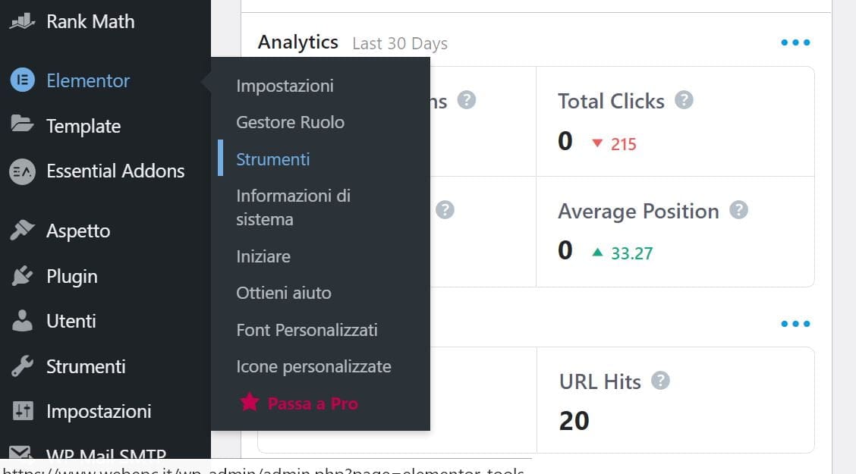The image size is (856, 474).
Task: Select Strumenti in the Elementor submenu
Action: pyautogui.click(x=273, y=159)
